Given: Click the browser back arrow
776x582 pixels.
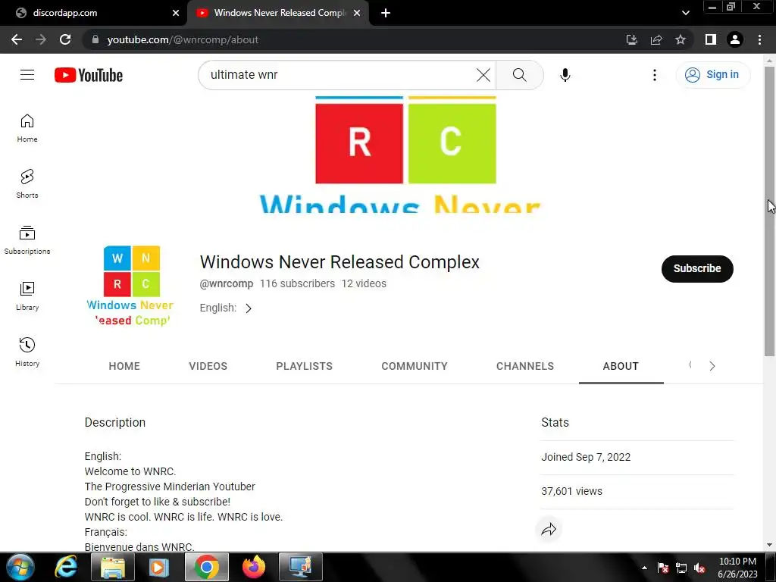Looking at the screenshot, I should click(x=17, y=39).
